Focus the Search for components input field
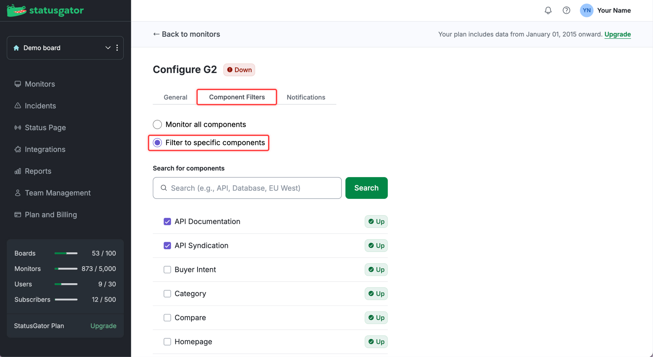 247,188
